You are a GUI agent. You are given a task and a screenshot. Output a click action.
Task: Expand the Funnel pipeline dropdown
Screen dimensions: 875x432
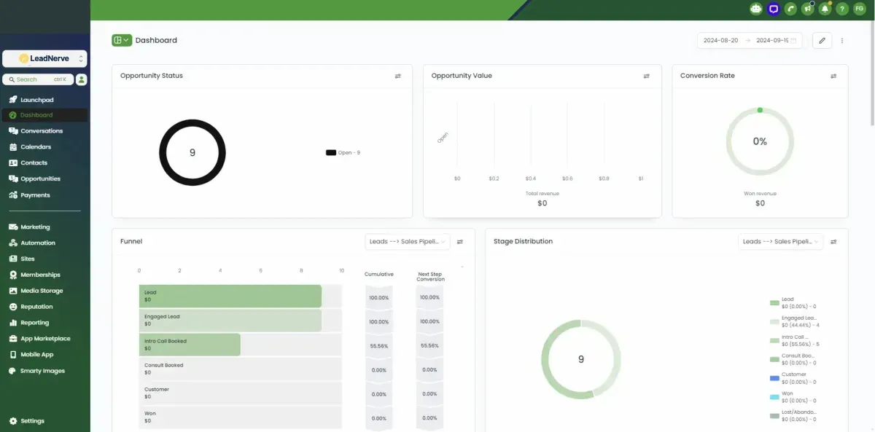[408, 242]
